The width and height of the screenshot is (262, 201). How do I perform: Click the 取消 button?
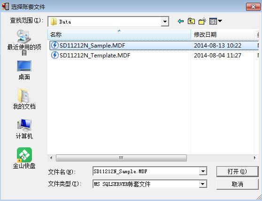click(237, 184)
